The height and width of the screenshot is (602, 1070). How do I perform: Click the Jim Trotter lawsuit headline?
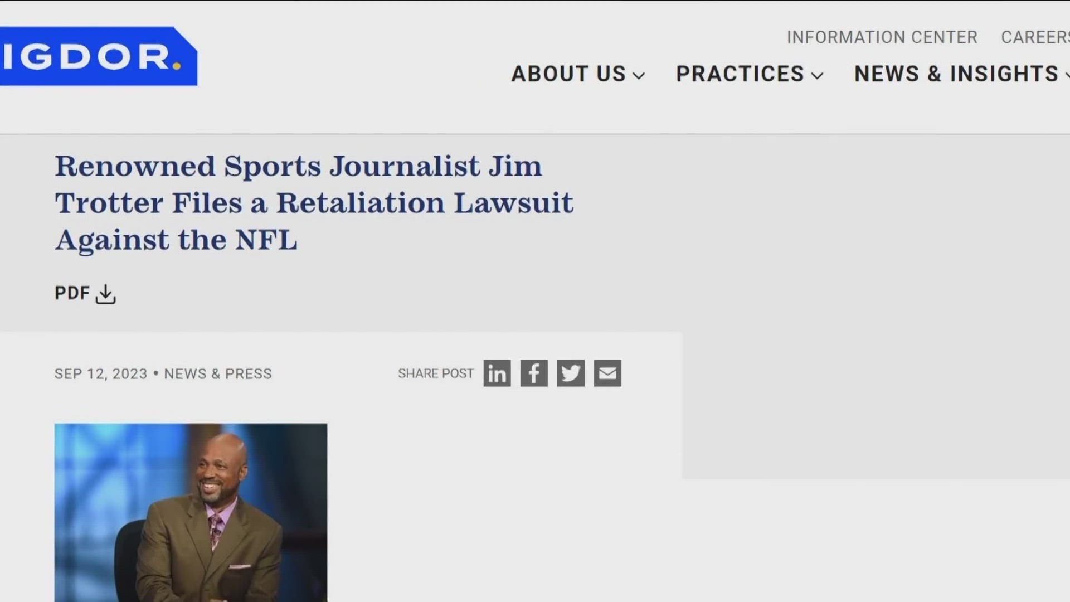point(314,203)
